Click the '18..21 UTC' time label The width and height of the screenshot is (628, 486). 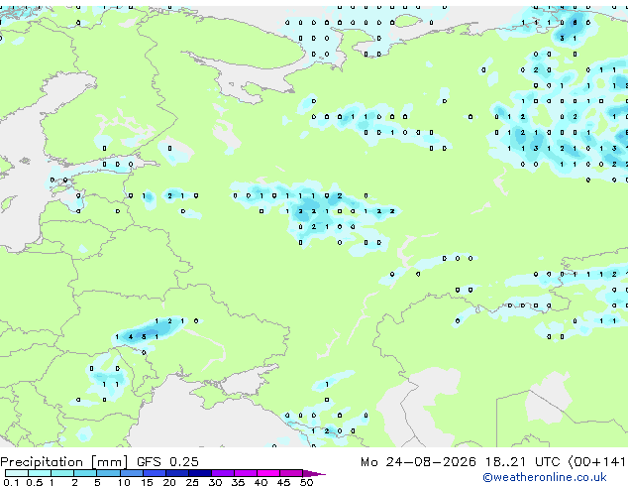(522, 462)
